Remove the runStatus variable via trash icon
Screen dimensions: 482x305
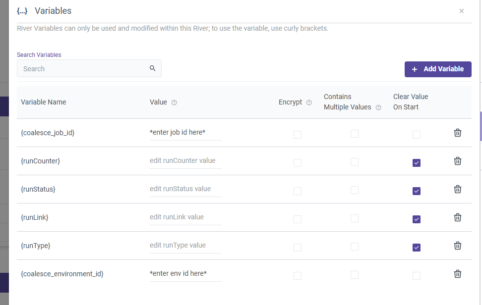click(x=458, y=189)
